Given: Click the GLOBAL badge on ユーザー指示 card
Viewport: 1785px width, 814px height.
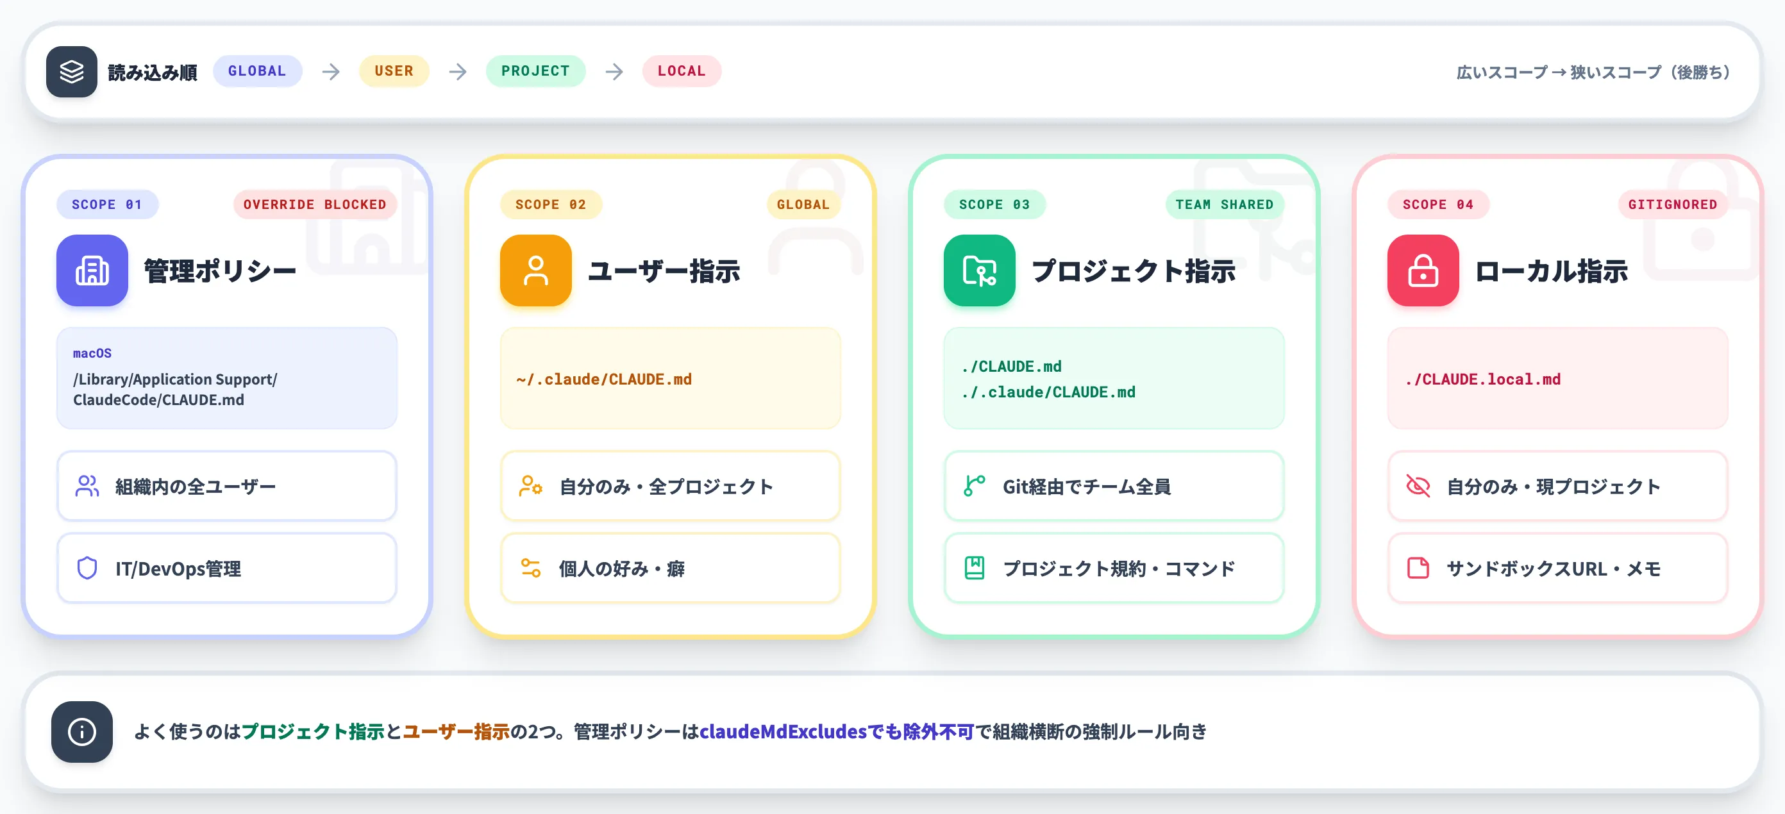Looking at the screenshot, I should [803, 204].
